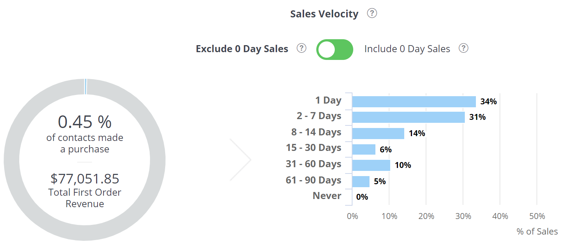Click the 8 - 14 Days bar
The width and height of the screenshot is (562, 246).
[x=378, y=133]
